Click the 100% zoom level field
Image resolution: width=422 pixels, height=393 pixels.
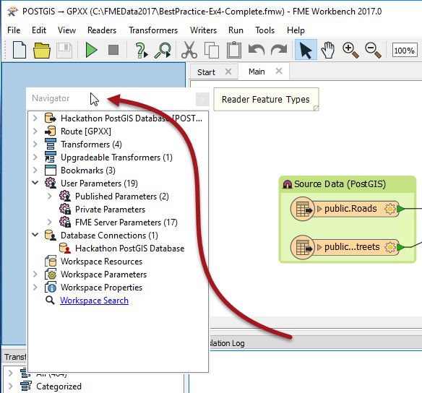(x=404, y=51)
